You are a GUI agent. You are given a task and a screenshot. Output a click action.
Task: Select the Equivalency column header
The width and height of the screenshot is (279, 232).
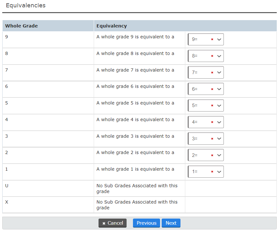point(110,26)
